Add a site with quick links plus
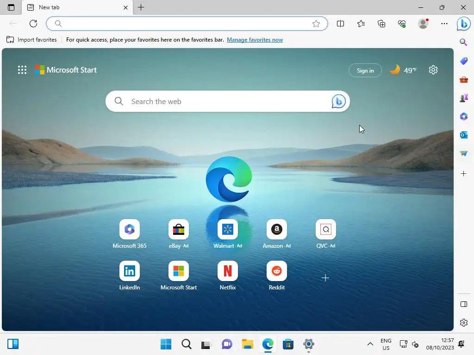This screenshot has width=474, height=355. 325,278
